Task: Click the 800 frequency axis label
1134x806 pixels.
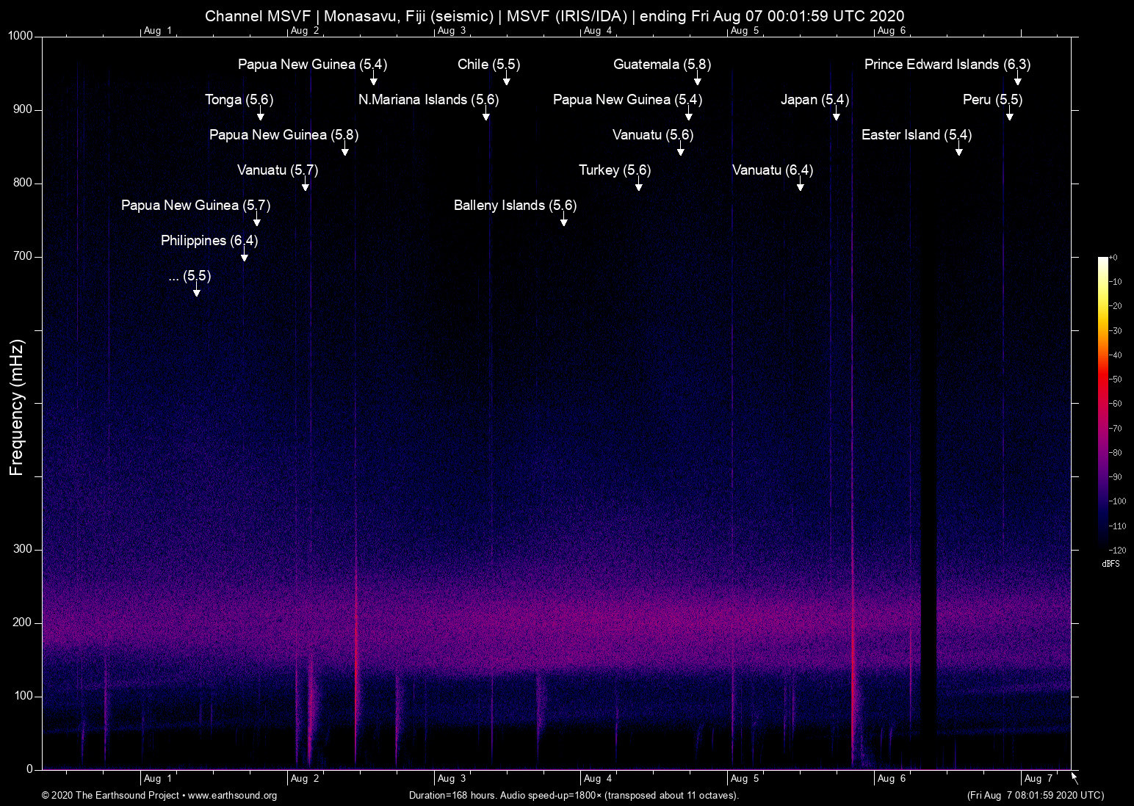Action: click(24, 183)
